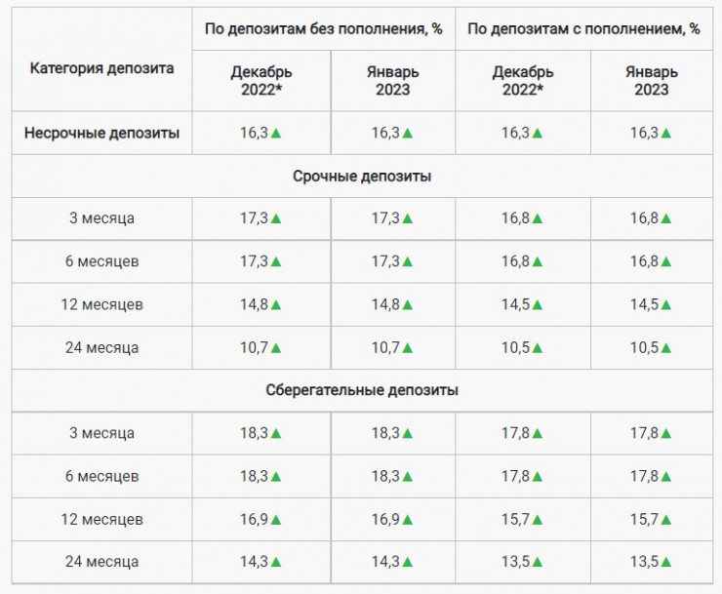Click green arrow beside January 13,5 value
Image resolution: width=722 pixels, height=594 pixels.
pyautogui.click(x=667, y=563)
